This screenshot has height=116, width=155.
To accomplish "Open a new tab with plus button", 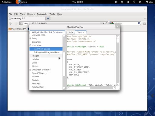I will pyautogui.click(x=48, y=18).
